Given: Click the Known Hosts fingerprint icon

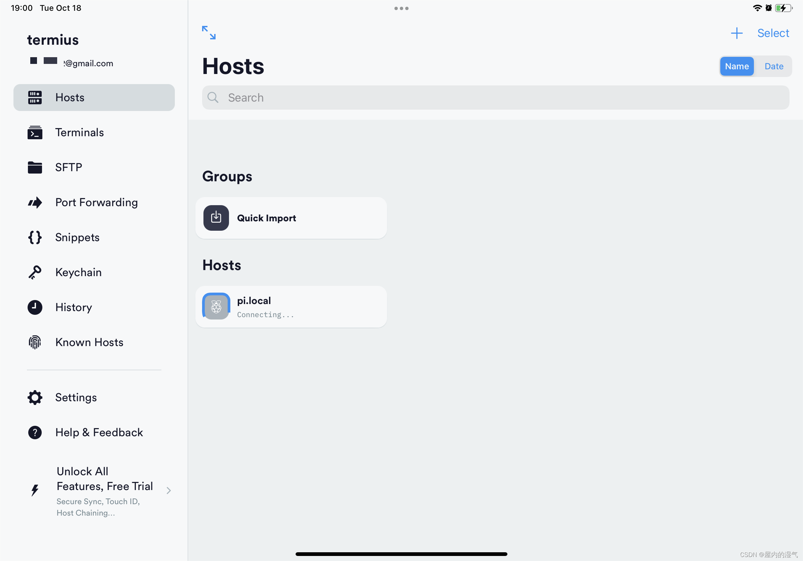Looking at the screenshot, I should pos(35,342).
